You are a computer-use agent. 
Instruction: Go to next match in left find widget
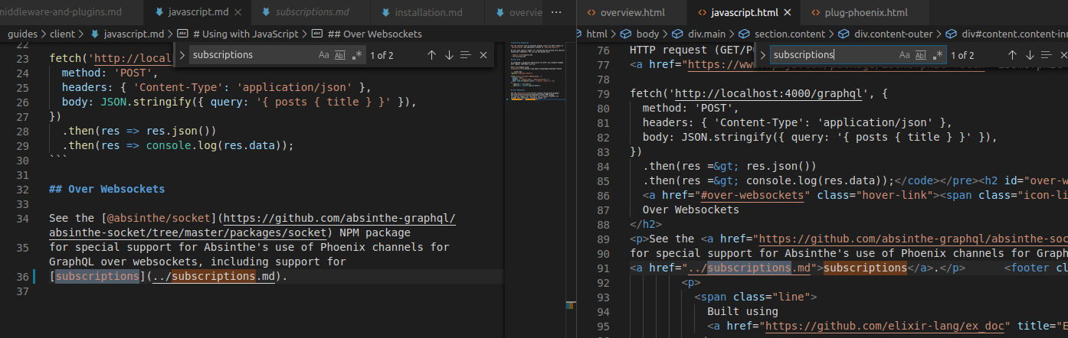coord(449,55)
